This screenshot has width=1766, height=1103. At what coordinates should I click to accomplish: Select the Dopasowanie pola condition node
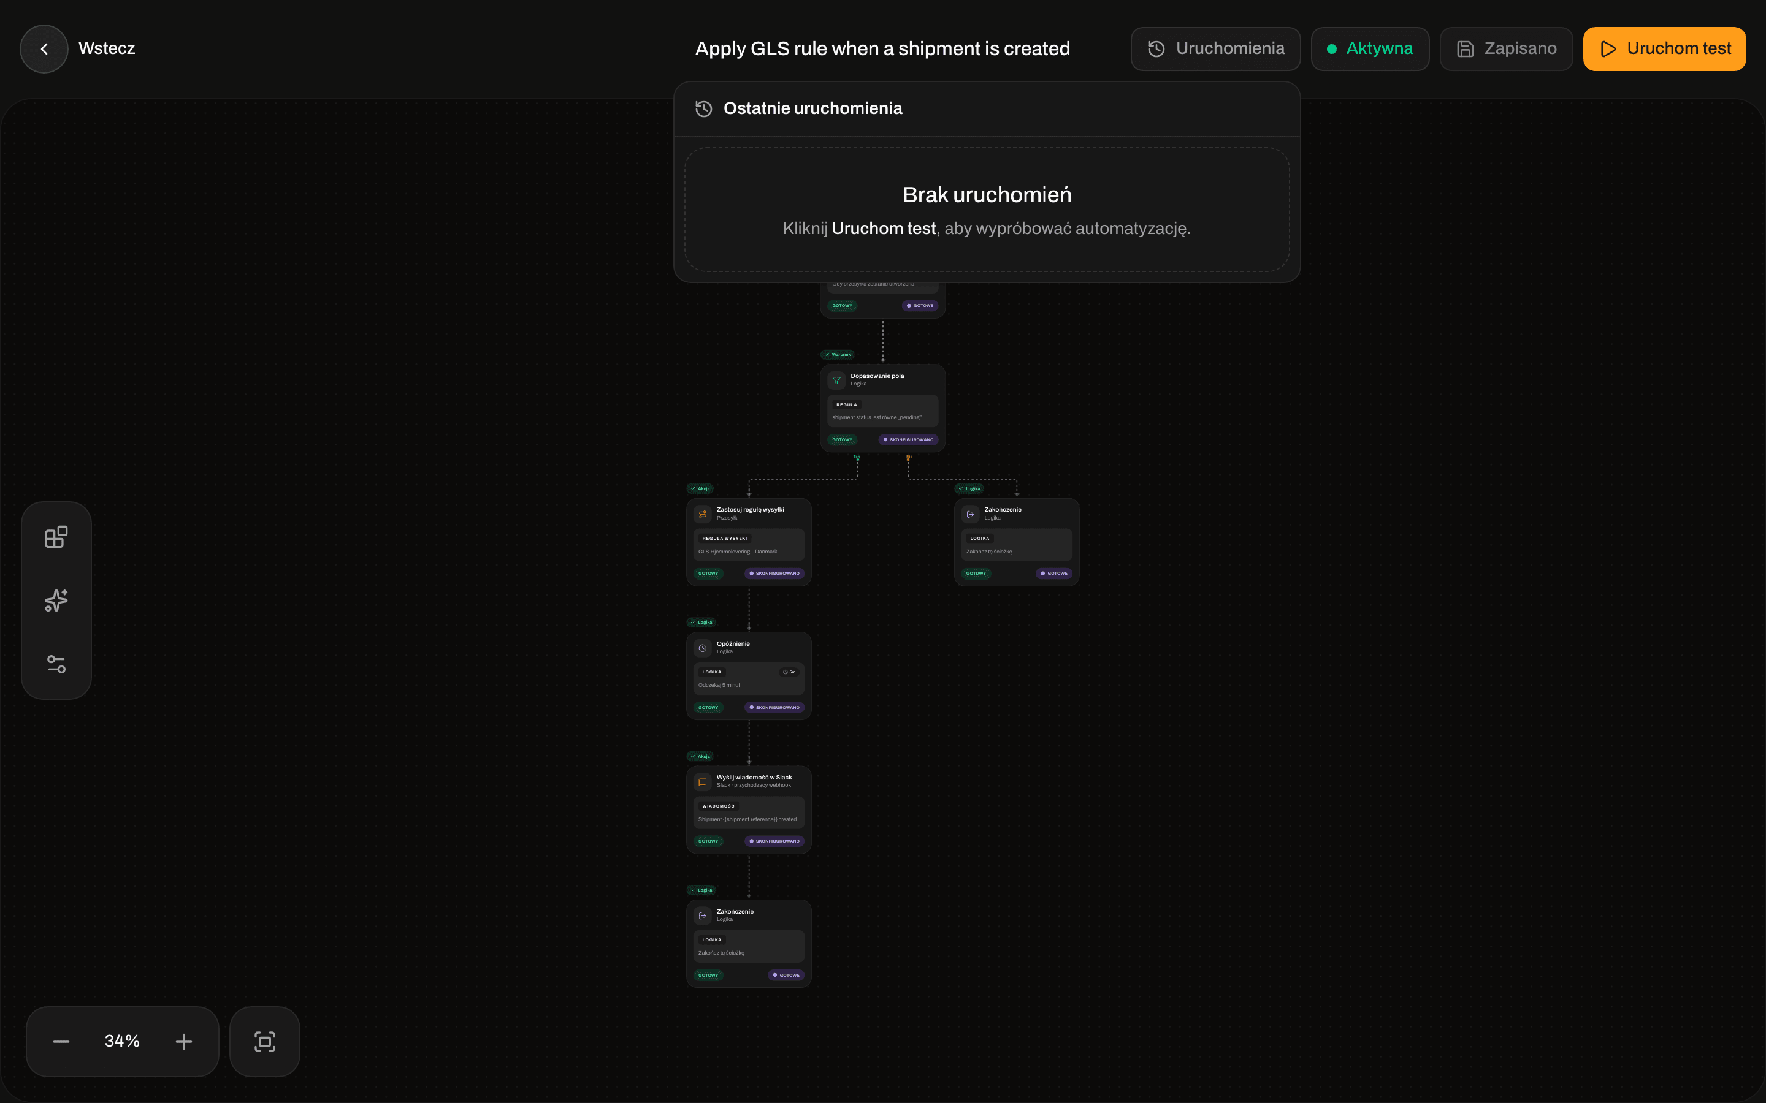pos(883,407)
